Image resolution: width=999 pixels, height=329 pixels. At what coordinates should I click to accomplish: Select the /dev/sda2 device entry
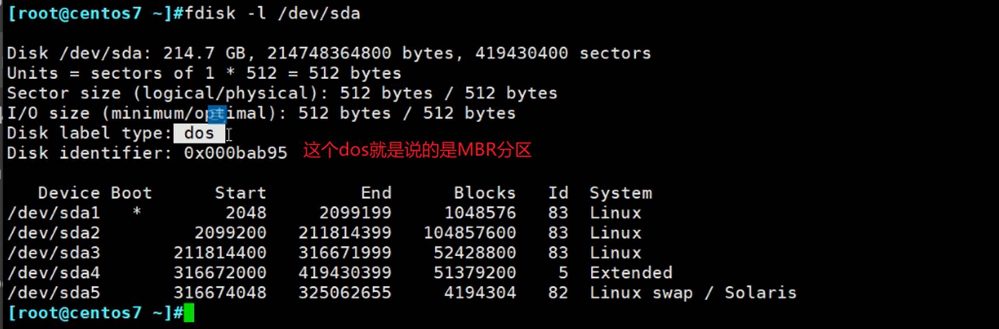pyautogui.click(x=54, y=233)
